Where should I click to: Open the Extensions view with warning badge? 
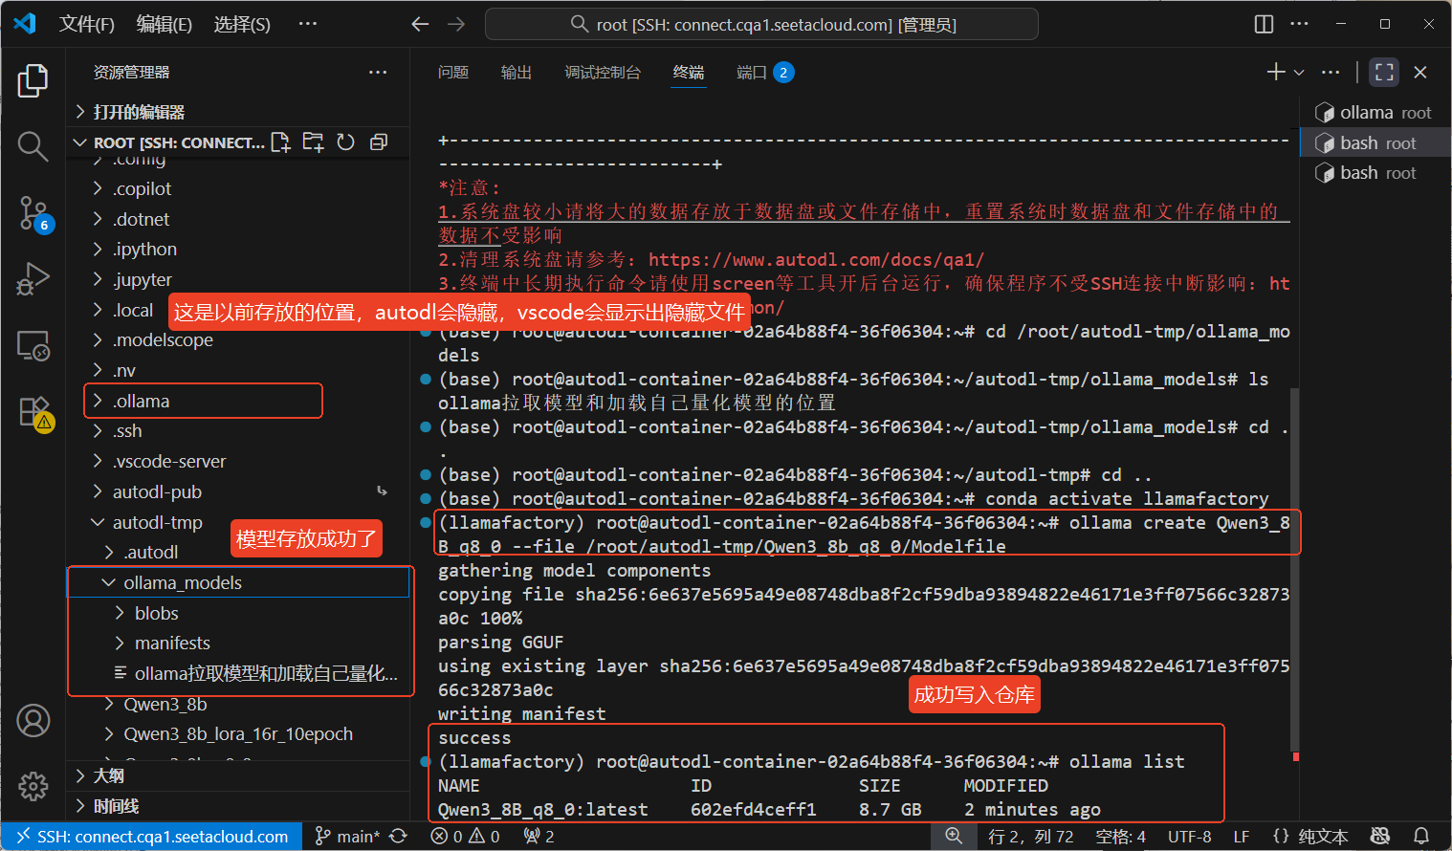coord(34,413)
